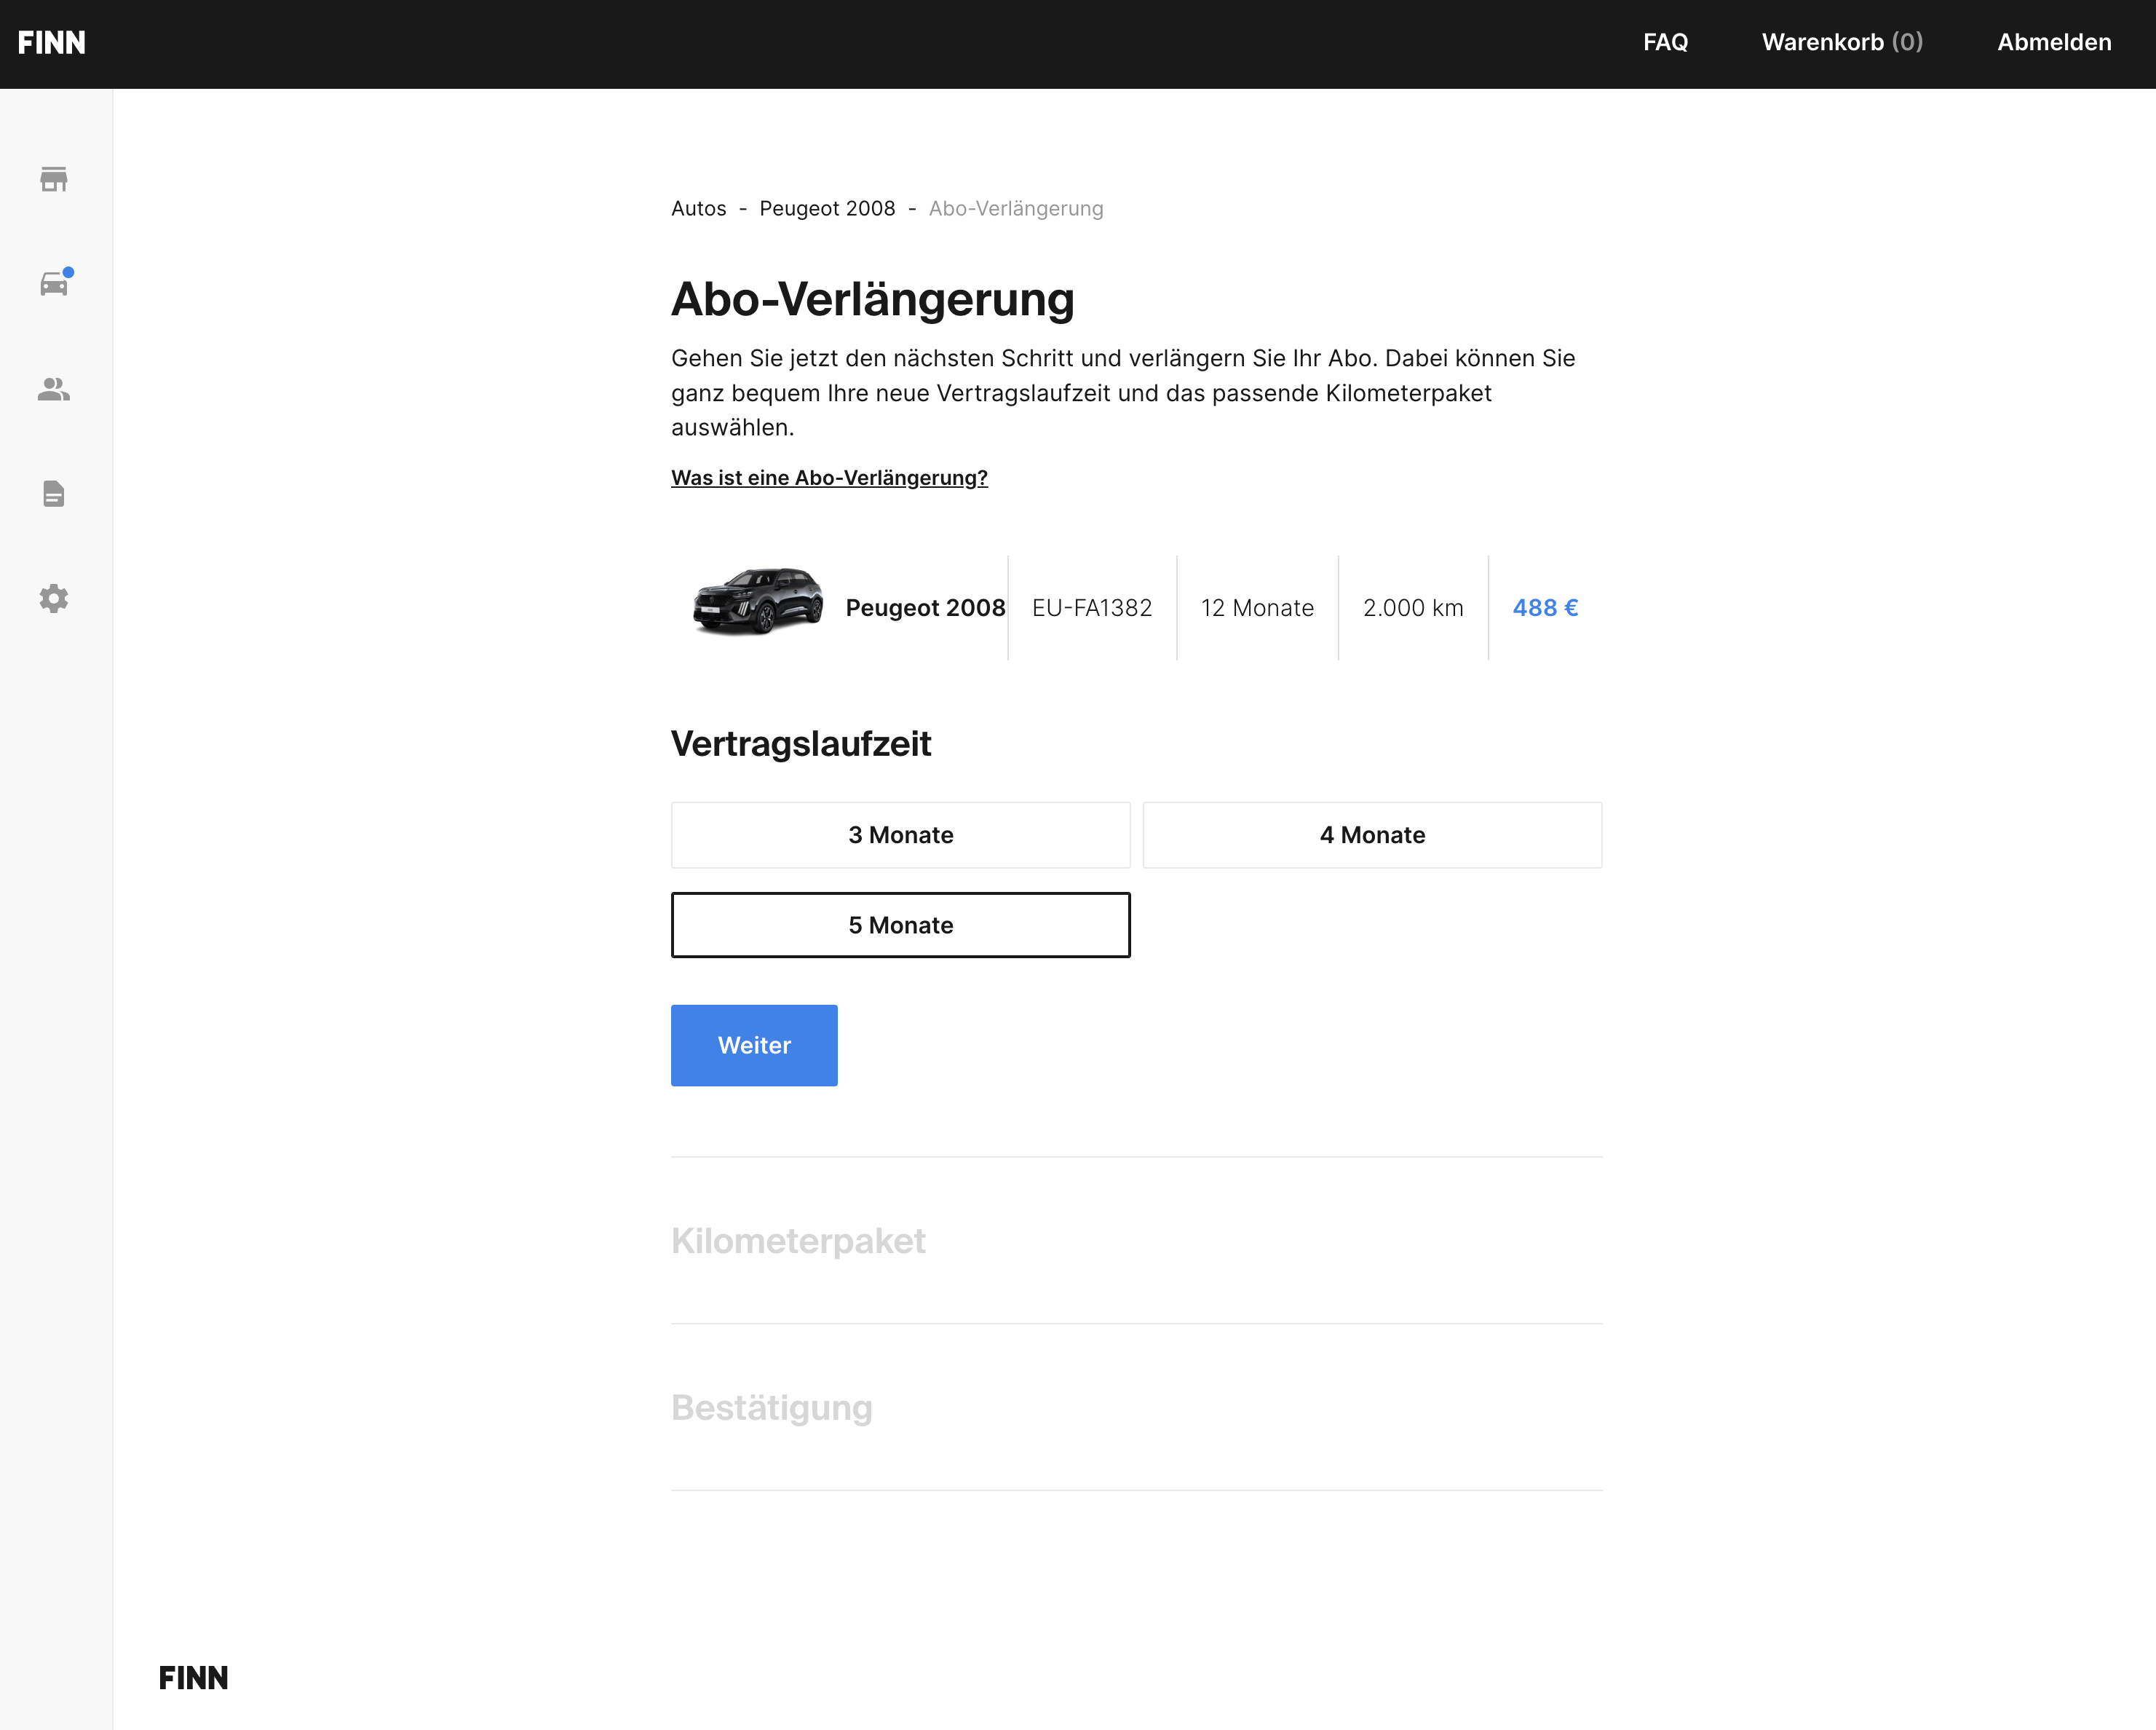Viewport: 2156px width, 1730px height.
Task: Click the blue Weiter button
Action: click(754, 1045)
